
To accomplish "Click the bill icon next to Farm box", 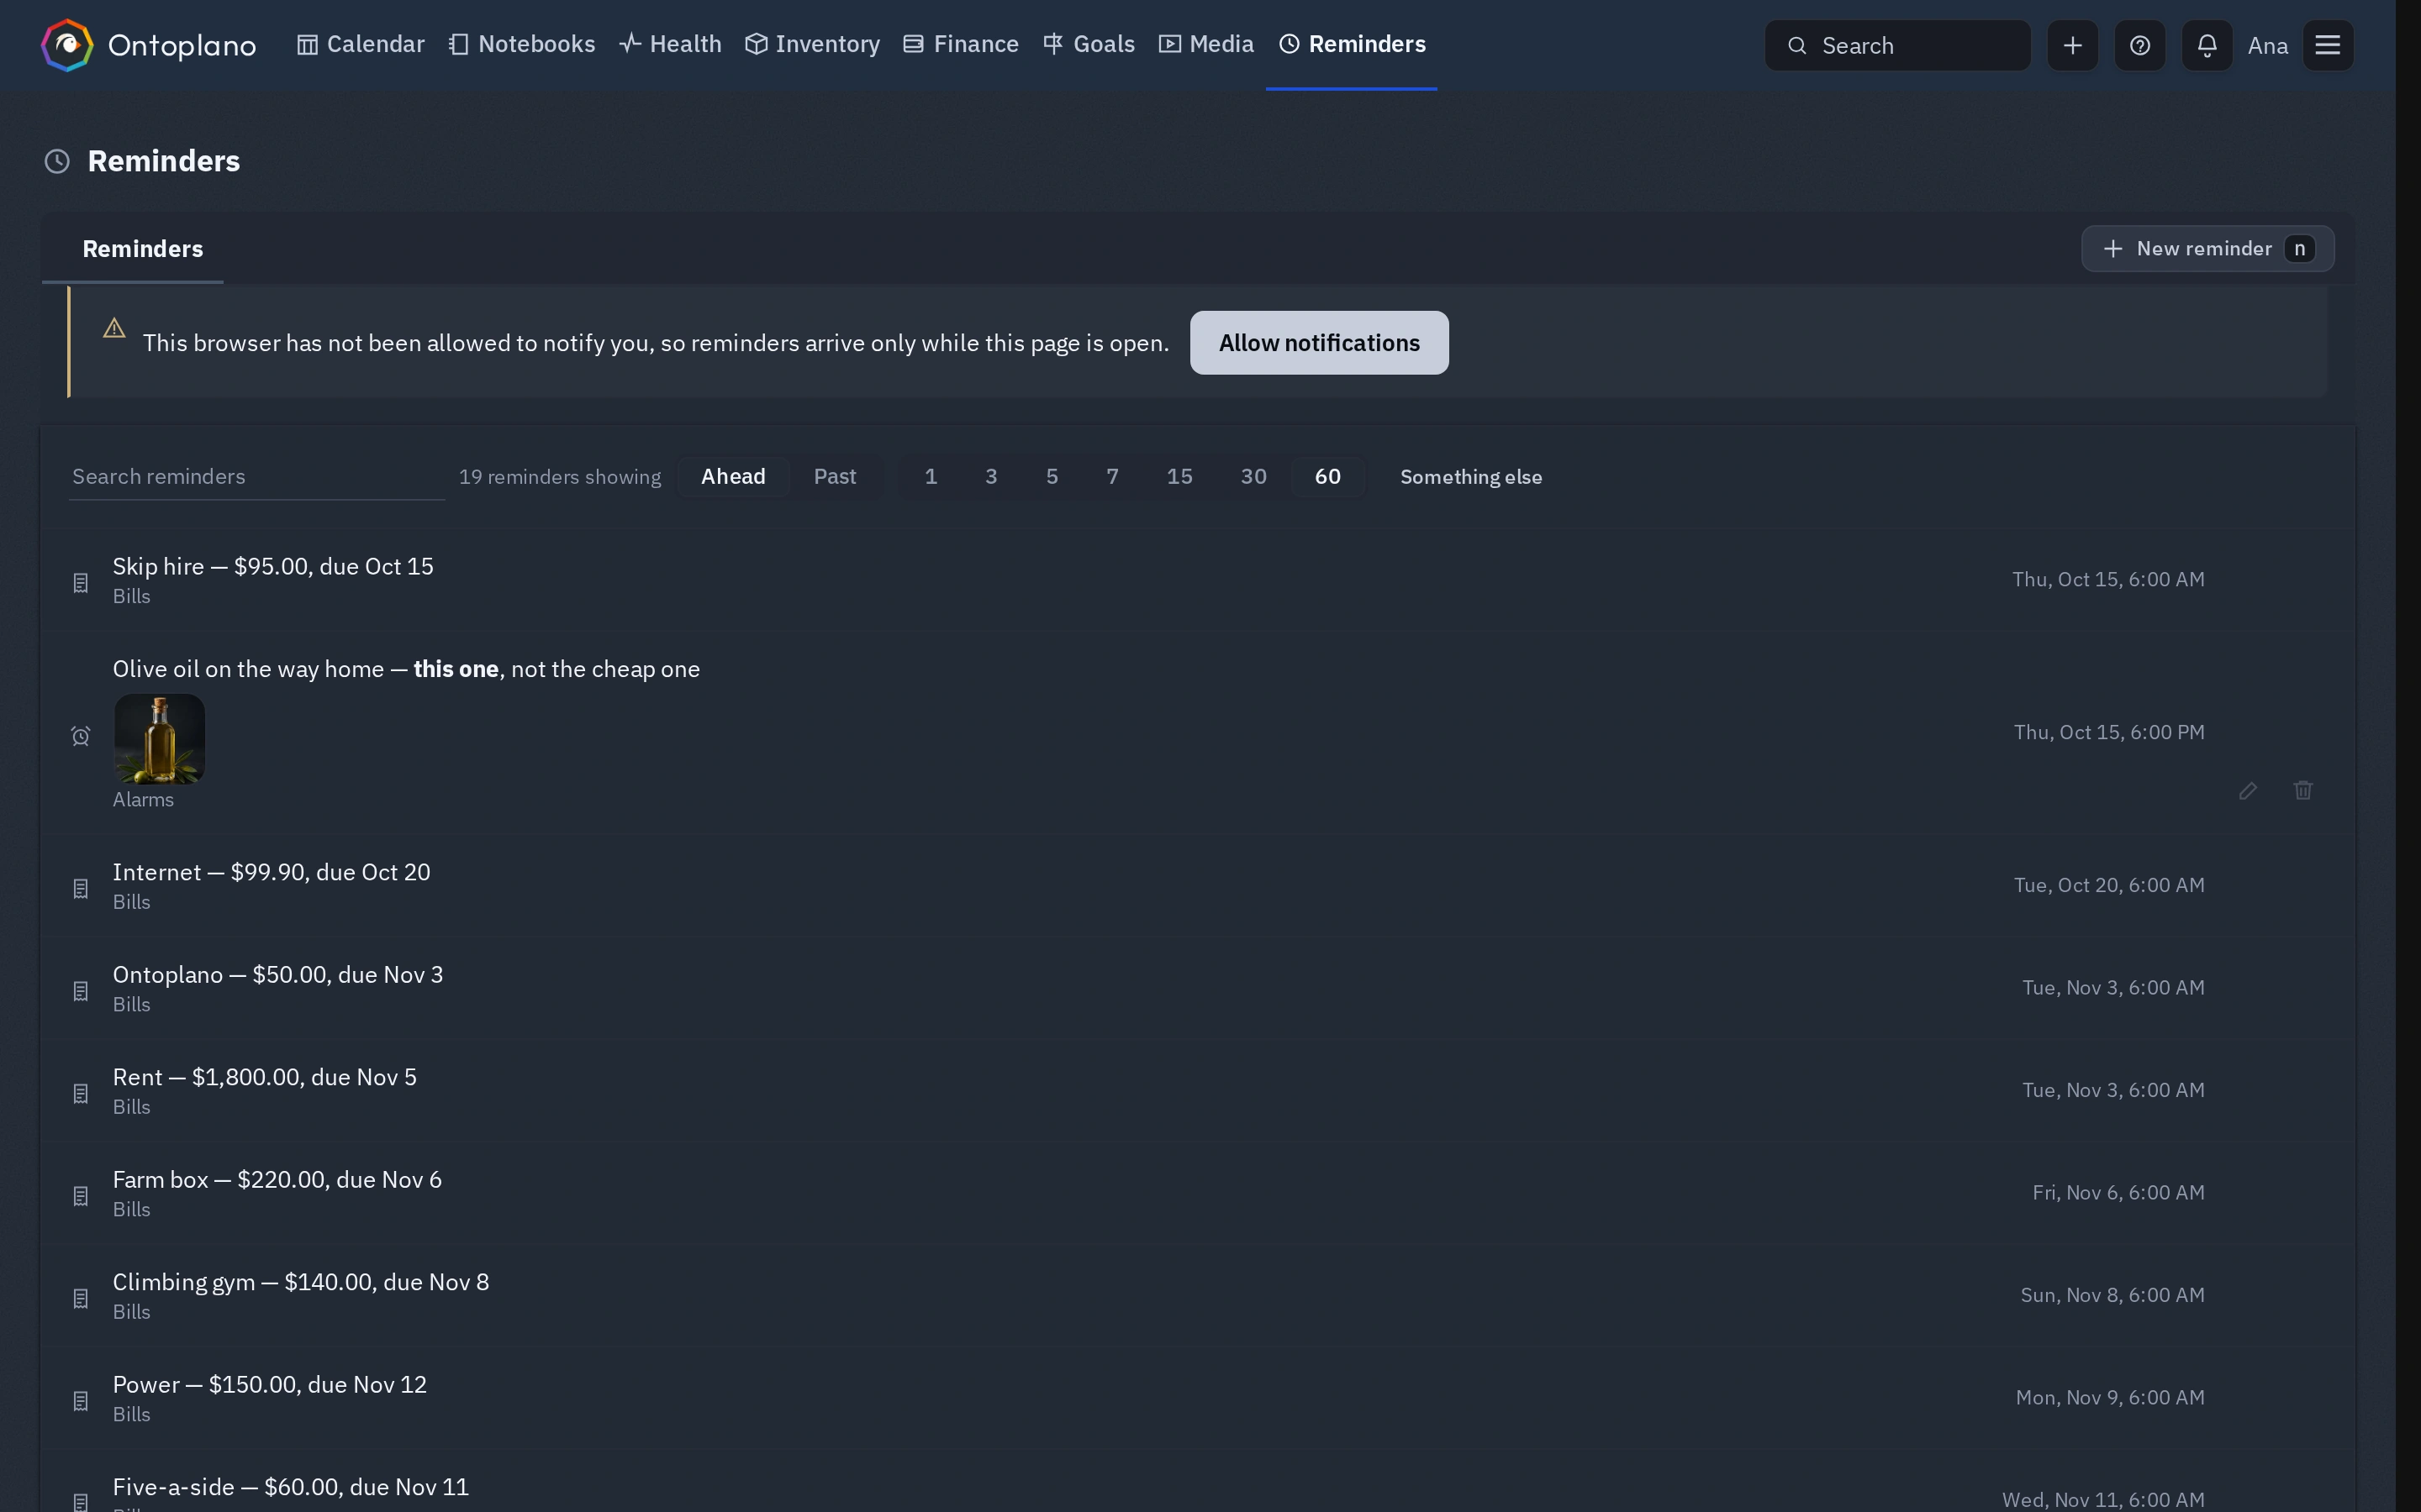I will click(81, 1195).
